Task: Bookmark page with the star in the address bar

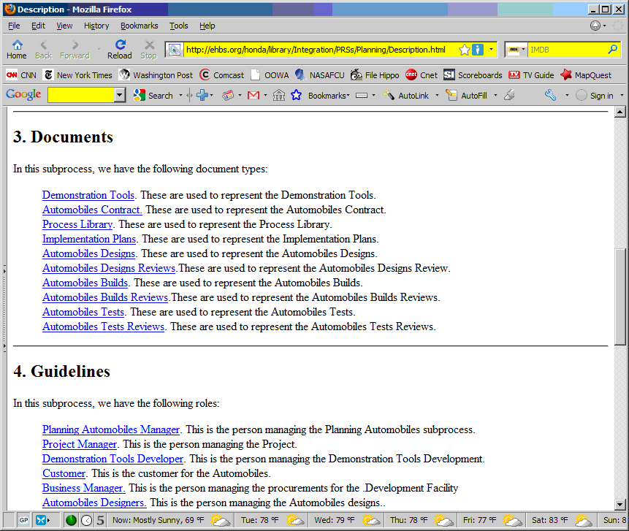Action: [464, 50]
